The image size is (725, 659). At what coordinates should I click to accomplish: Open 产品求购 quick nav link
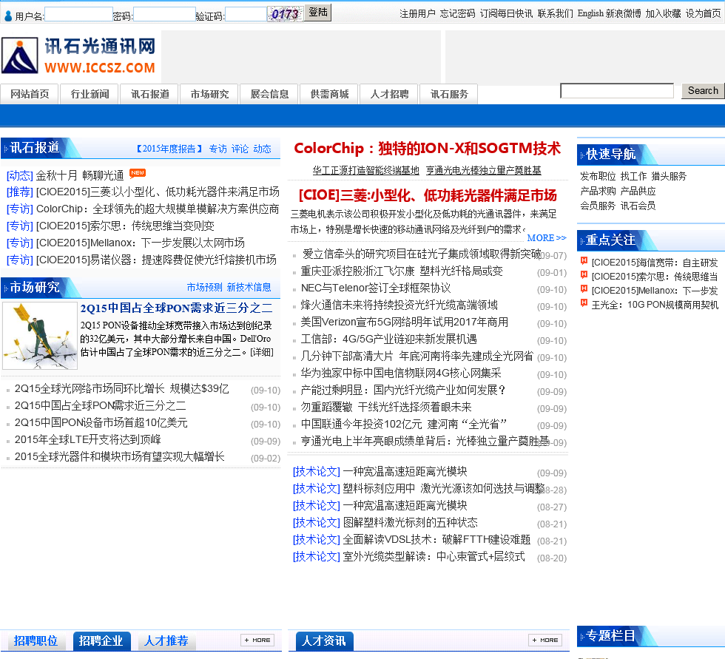598,192
